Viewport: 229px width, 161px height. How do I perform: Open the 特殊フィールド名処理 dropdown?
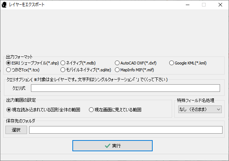(x=200, y=109)
